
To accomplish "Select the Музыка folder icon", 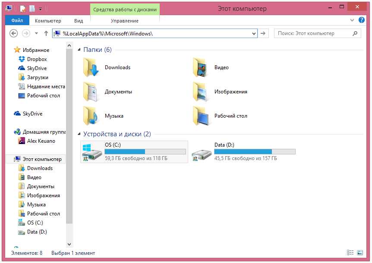I will click(91, 116).
